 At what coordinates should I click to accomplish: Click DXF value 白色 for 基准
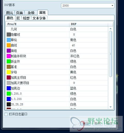(x=73, y=67)
